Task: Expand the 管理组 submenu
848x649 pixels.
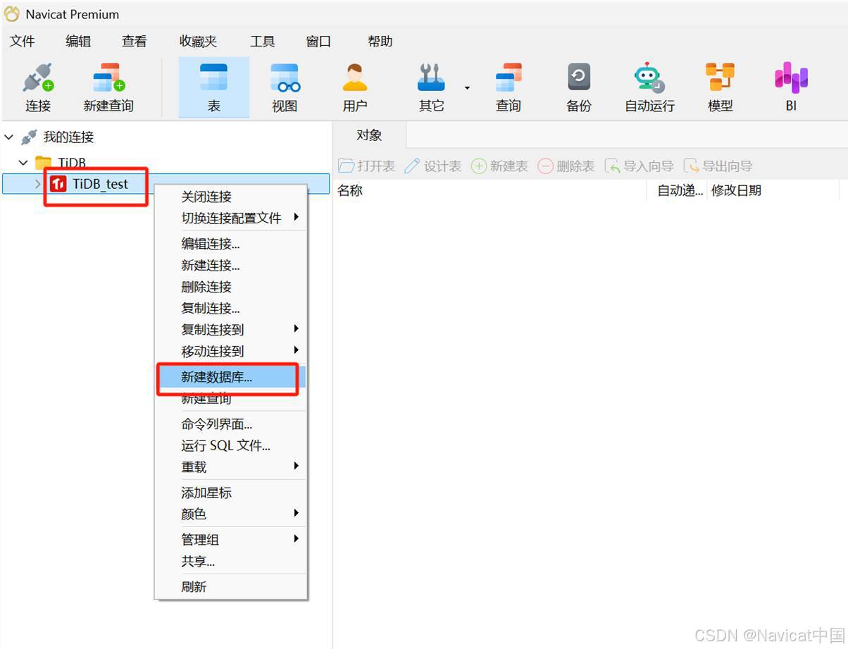Action: tap(297, 538)
